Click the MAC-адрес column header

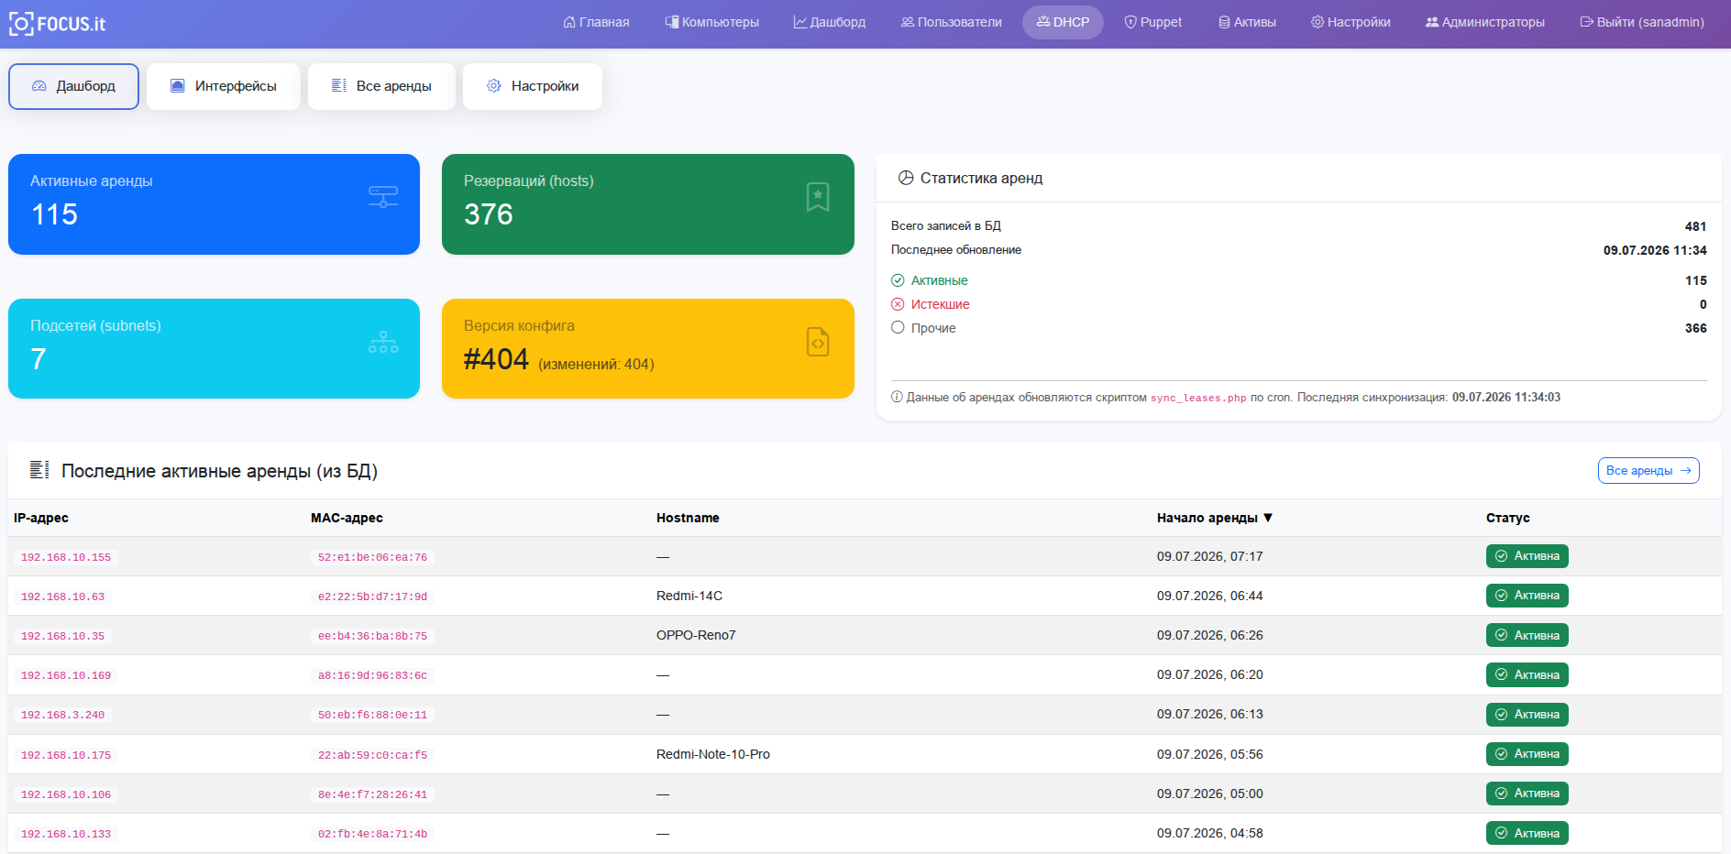347,518
